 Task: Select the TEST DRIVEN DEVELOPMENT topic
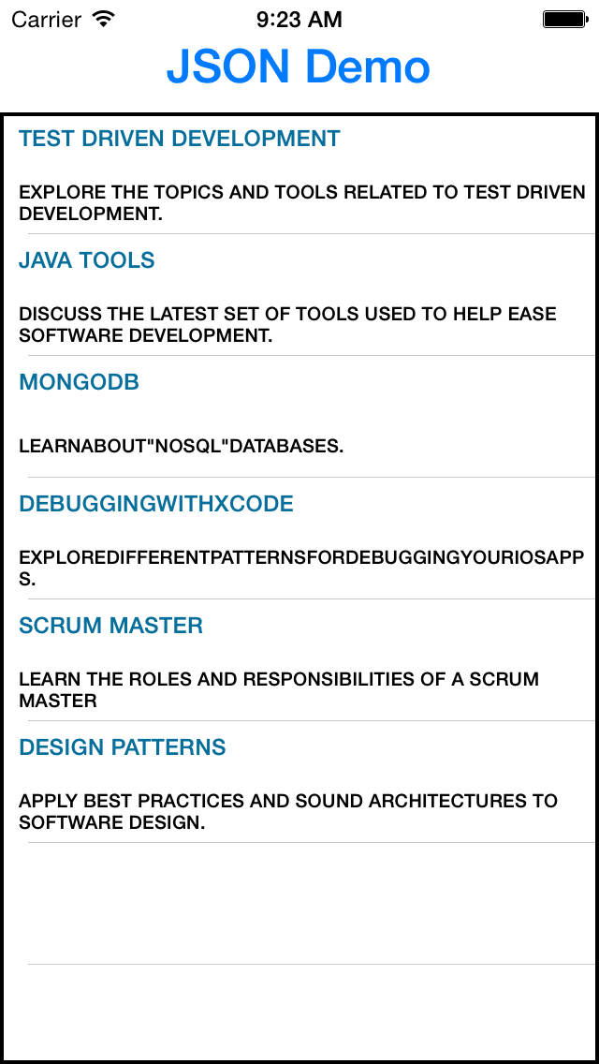tap(179, 138)
